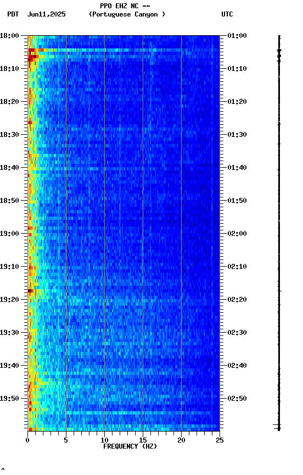Click the red low-frequency burst near 18:26
This screenshot has width=303, height=475.
point(30,123)
